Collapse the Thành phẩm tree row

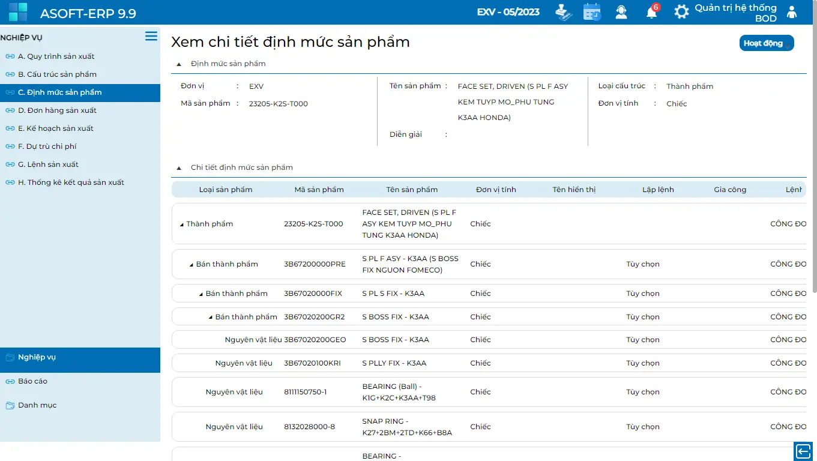(x=182, y=224)
